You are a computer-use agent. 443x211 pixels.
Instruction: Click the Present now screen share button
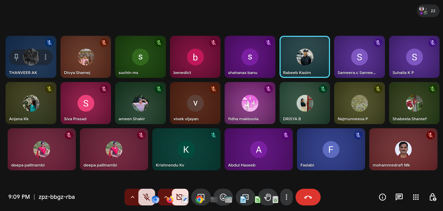click(201, 197)
